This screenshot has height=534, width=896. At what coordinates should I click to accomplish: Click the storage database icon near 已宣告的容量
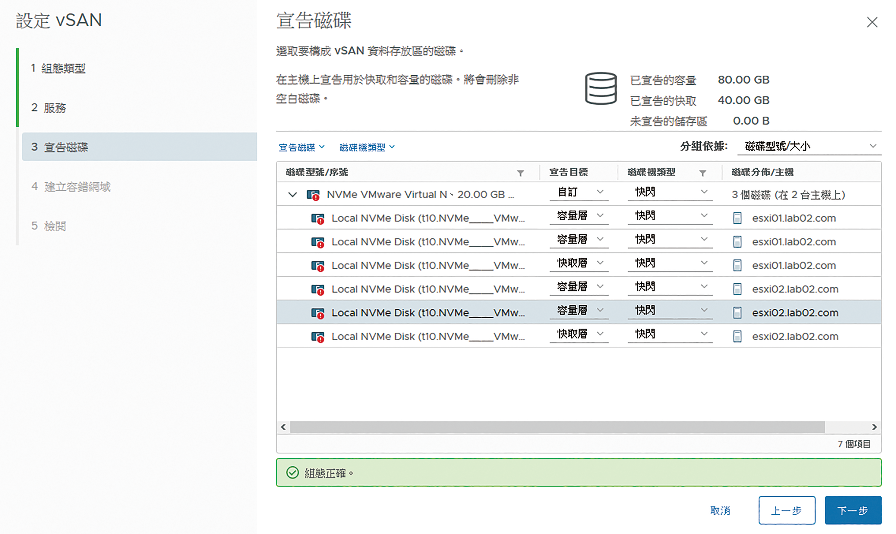click(600, 88)
